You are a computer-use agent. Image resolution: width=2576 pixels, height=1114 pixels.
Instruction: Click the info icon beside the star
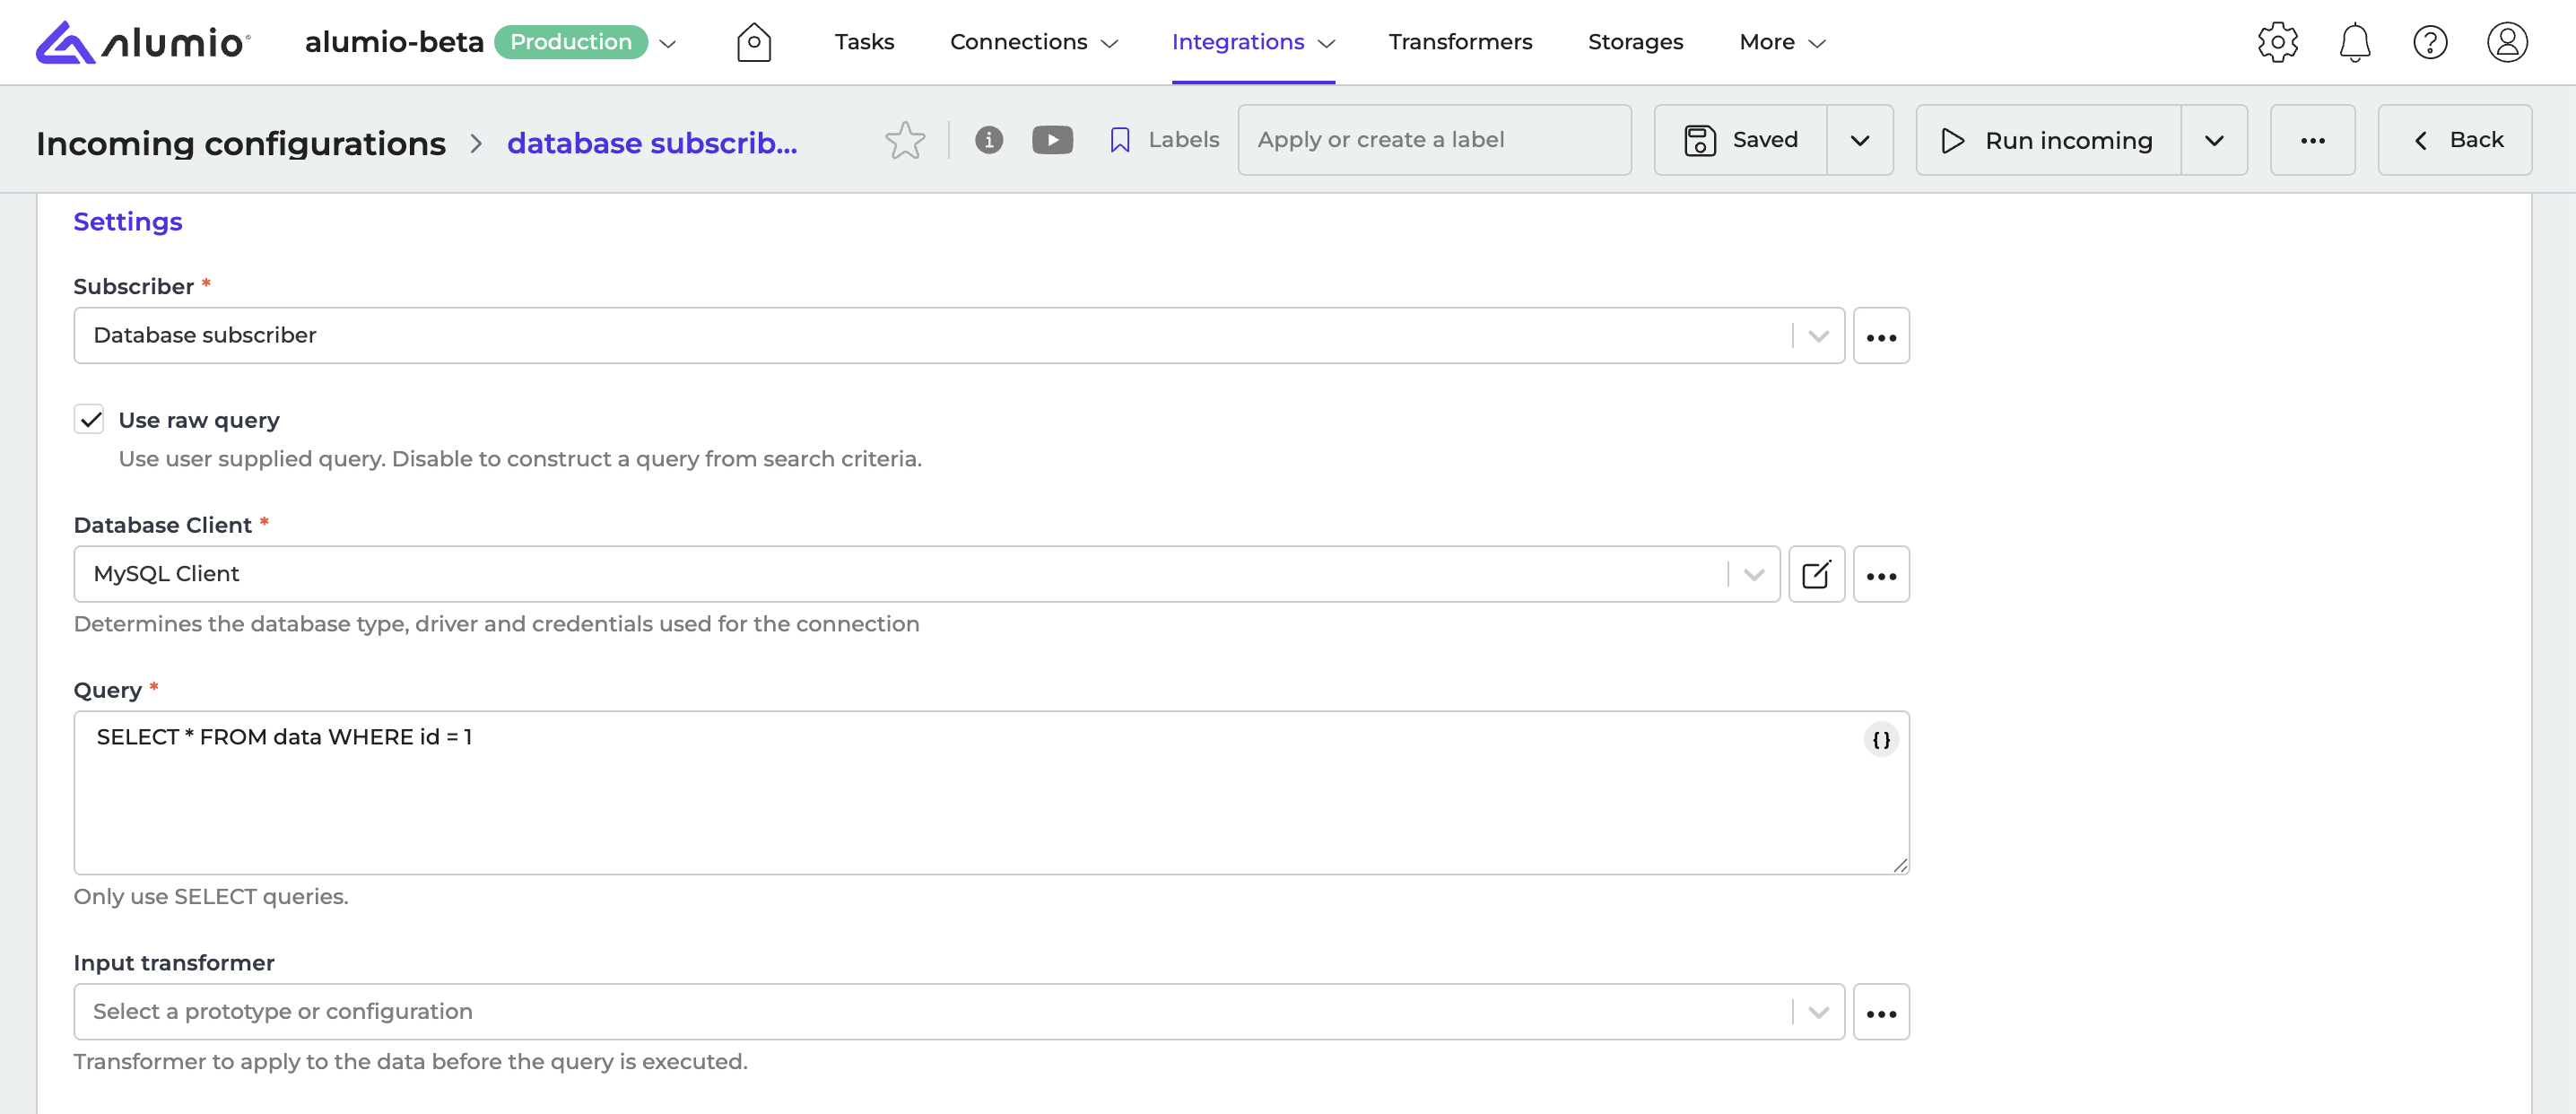coord(988,140)
